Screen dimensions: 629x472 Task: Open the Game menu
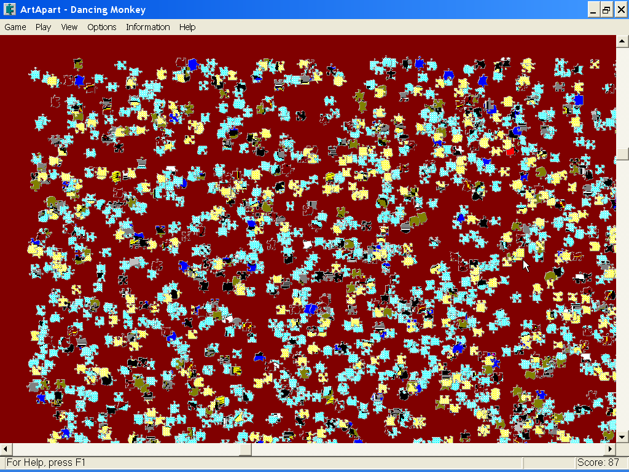(x=15, y=27)
